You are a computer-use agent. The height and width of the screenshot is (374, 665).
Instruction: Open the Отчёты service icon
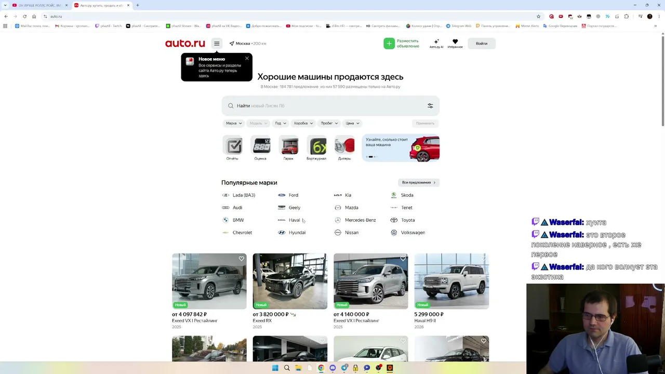tap(232, 148)
